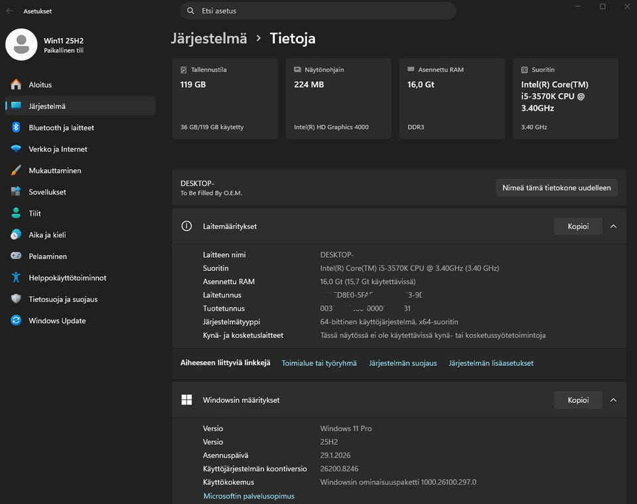637x504 pixels.
Task: Open the Järjestelmän suojaus link
Action: [x=403, y=363]
